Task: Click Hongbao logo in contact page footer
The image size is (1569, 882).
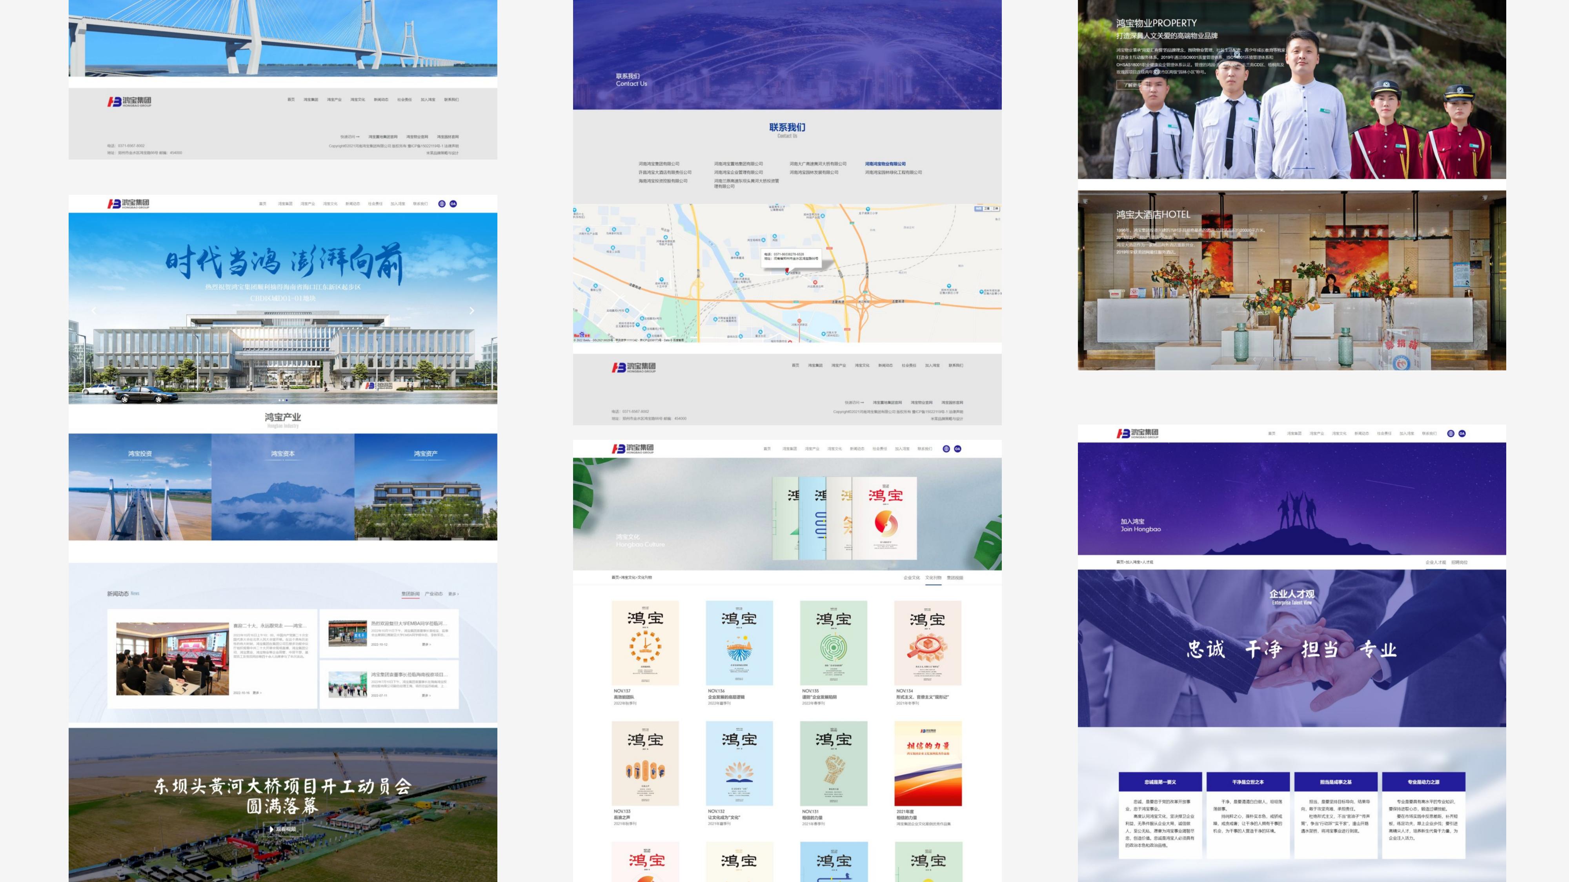Action: coord(633,367)
